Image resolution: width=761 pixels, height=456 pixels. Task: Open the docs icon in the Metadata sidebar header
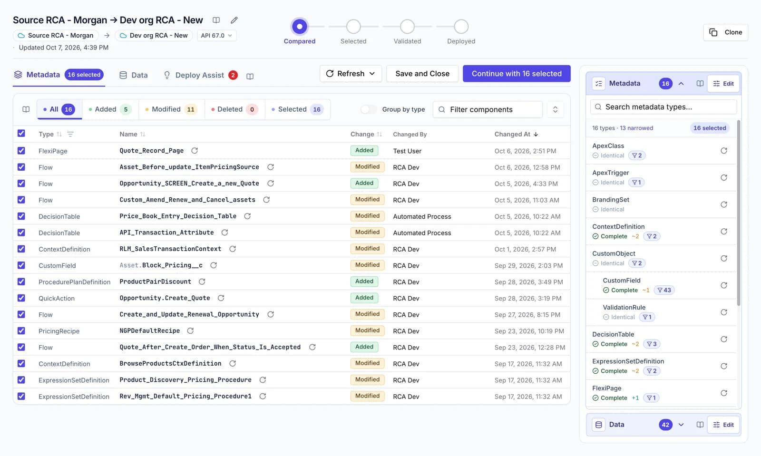pos(700,84)
